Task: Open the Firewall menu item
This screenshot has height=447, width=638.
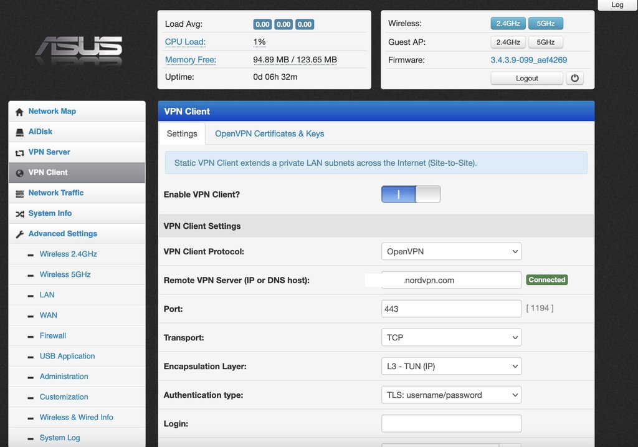Action: pyautogui.click(x=53, y=336)
